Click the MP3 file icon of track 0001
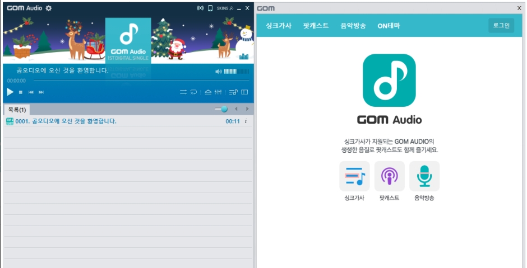 (x=10, y=121)
